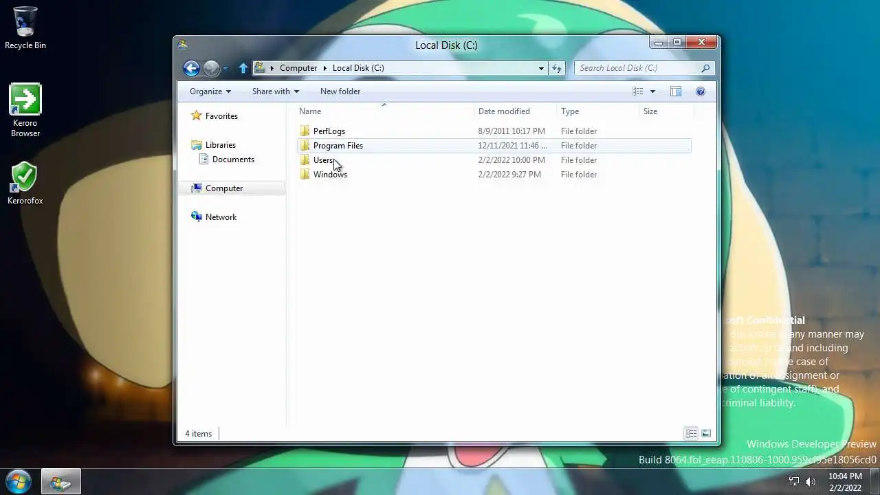Click the taskbar clock showing 10:04 PM
Viewport: 880px width, 495px height.
coord(845,482)
